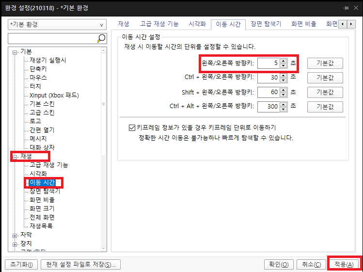The height and width of the screenshot is (272, 363).
Task: Toggle 키프레임 단위로 이동하기 checkbox
Action: point(132,128)
